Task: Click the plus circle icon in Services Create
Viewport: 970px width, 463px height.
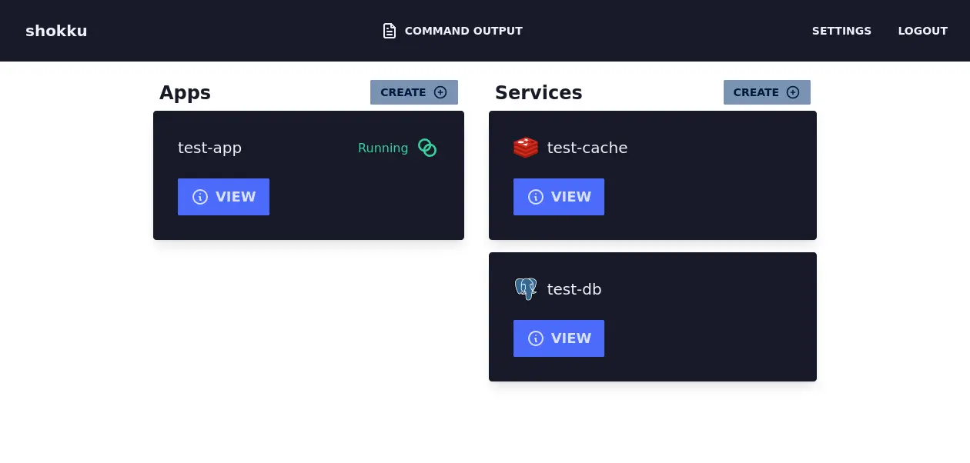Action: [793, 92]
